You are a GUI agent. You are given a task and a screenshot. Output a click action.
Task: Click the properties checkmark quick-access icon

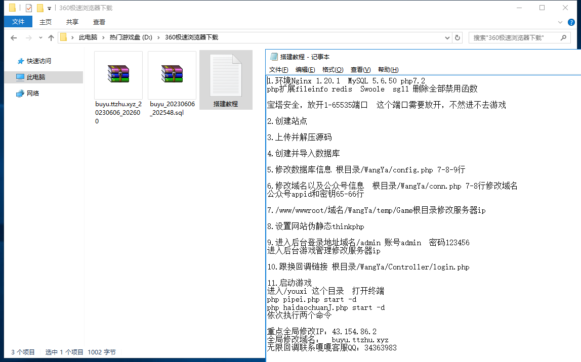pyautogui.click(x=28, y=8)
